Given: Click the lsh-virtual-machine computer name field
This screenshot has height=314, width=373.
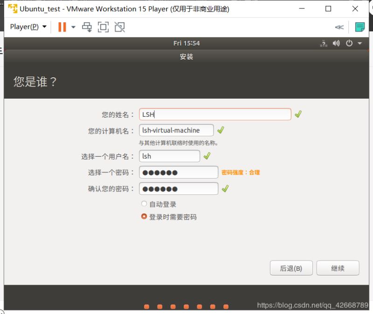Looking at the screenshot, I should click(176, 130).
